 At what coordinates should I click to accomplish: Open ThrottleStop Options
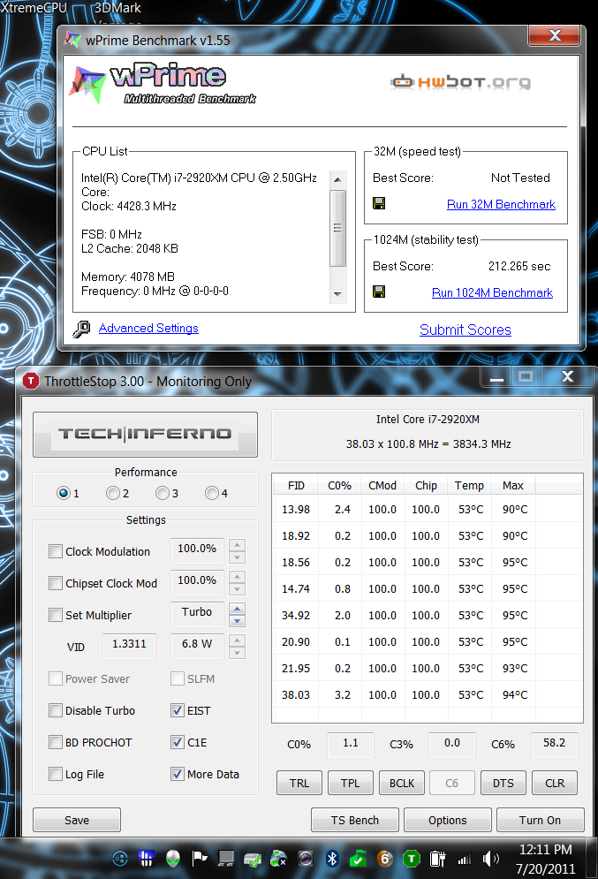pos(447,820)
